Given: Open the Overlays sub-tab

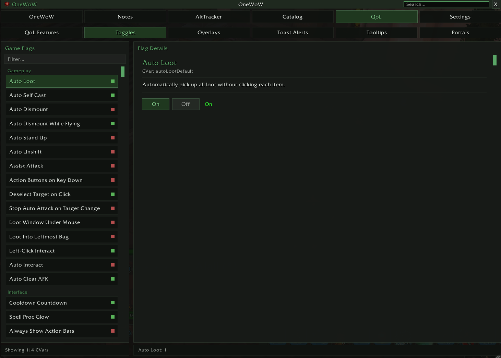Looking at the screenshot, I should 209,33.
